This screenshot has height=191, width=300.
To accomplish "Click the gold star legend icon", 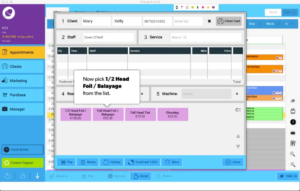I will click(x=208, y=7).
